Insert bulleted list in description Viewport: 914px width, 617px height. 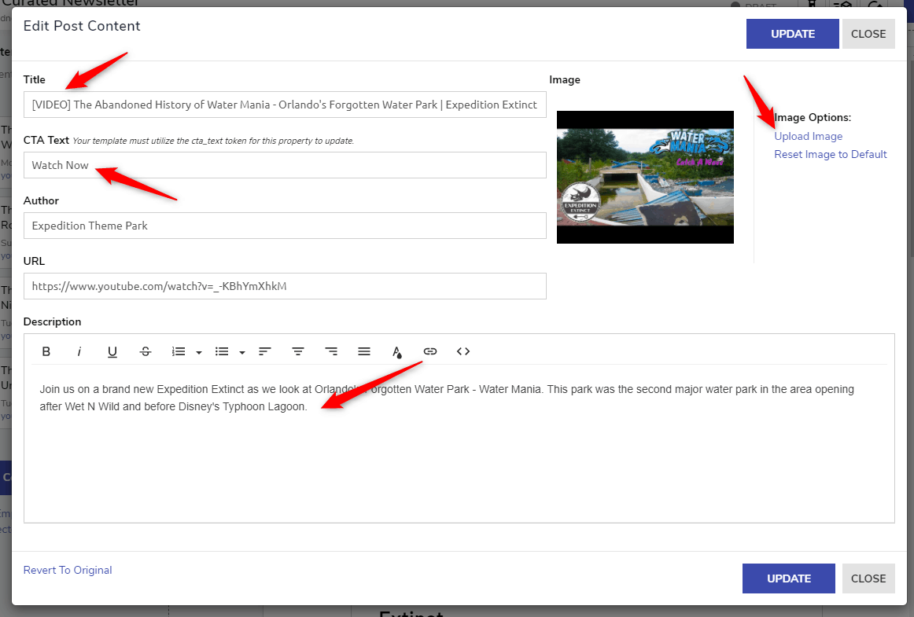[222, 351]
